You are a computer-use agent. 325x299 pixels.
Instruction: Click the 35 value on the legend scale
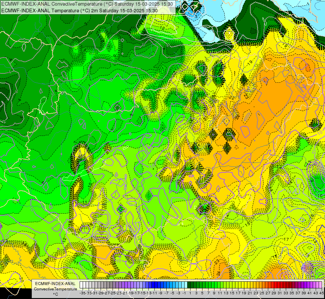[291, 293]
